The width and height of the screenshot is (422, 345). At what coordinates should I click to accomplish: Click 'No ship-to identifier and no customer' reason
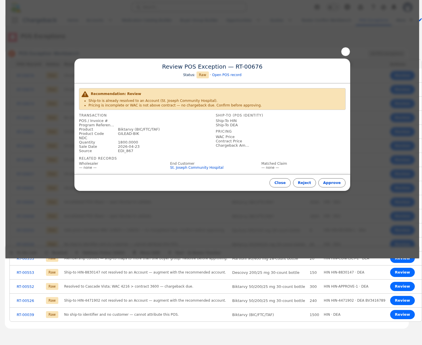[x=122, y=315]
